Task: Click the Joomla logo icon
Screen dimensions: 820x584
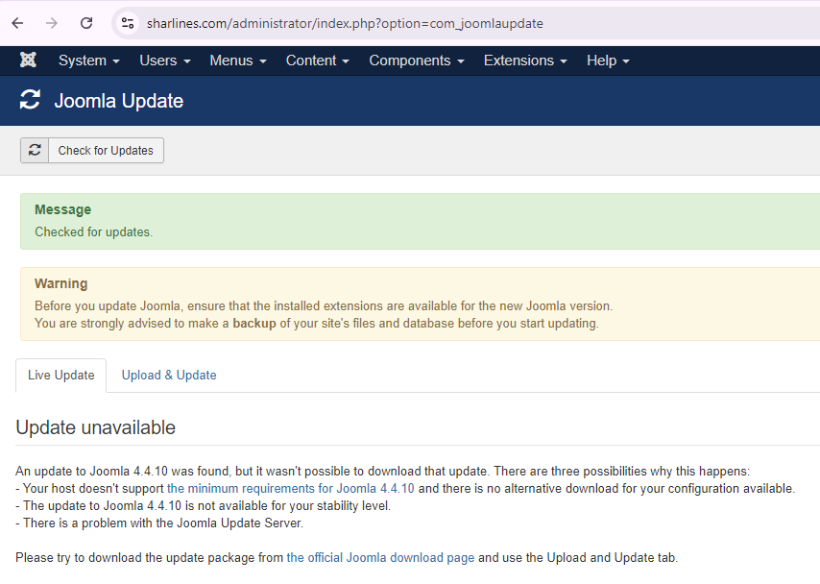Action: point(28,61)
